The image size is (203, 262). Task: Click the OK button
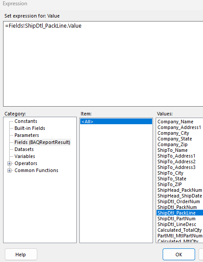[179, 255]
